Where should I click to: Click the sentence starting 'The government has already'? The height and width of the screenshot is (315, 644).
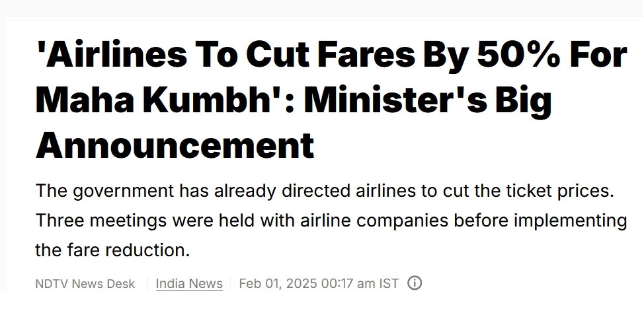[x=325, y=192]
